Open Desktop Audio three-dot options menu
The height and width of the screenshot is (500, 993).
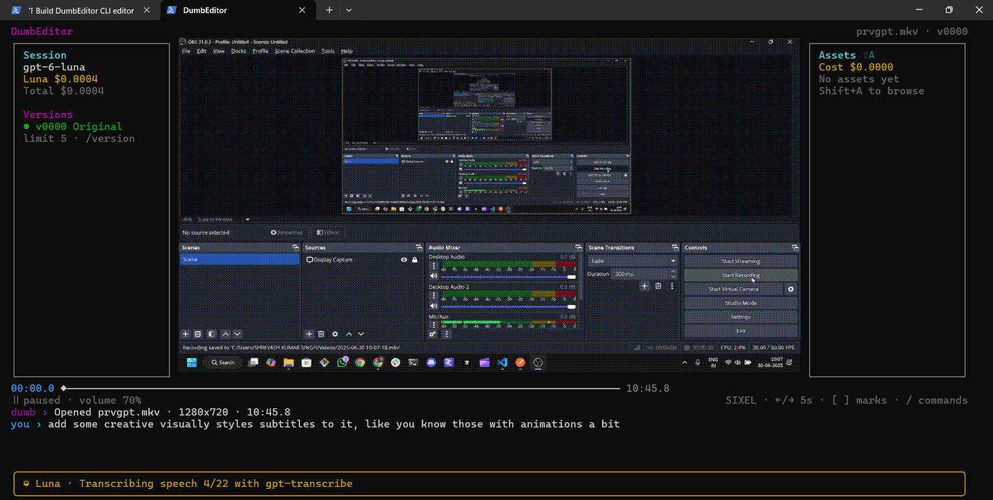[x=434, y=266]
